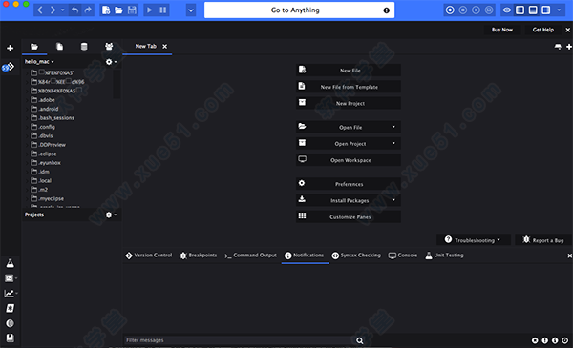
Task: Click the New Project button
Action: (349, 103)
